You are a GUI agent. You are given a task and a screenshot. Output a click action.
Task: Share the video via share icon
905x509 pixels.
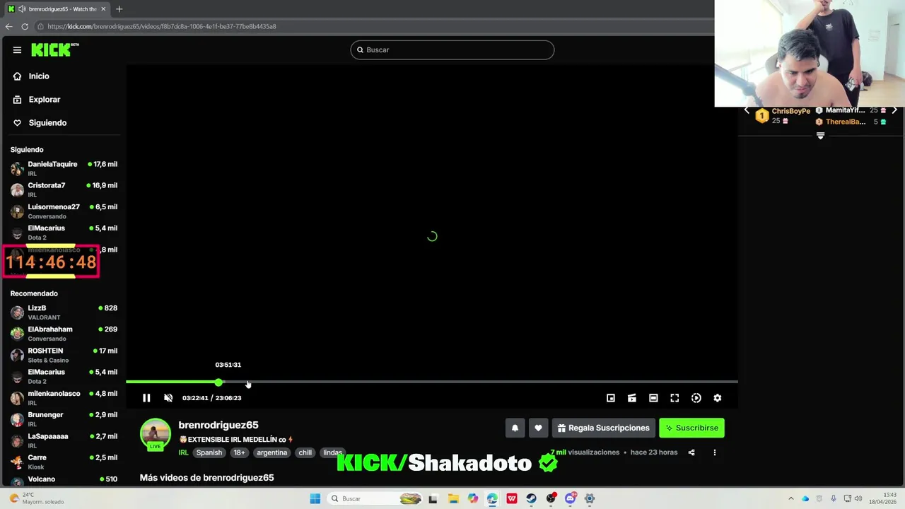pyautogui.click(x=691, y=452)
